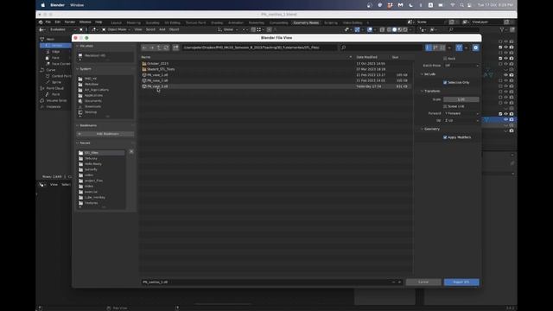The height and width of the screenshot is (311, 553).
Task: Click the forward navigation arrow in file browser
Action: (152, 48)
